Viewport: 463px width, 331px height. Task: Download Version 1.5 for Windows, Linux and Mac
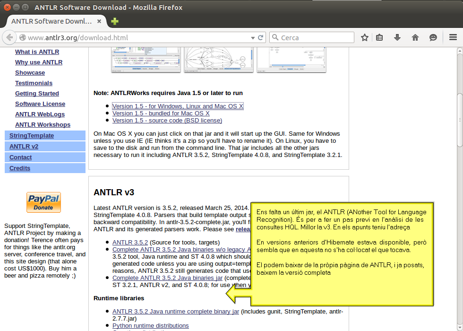(178, 106)
